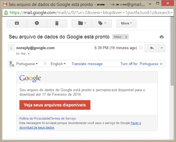The height and width of the screenshot is (142, 176).
Task: Maximize the Gmail popup window
Action: click(158, 3)
